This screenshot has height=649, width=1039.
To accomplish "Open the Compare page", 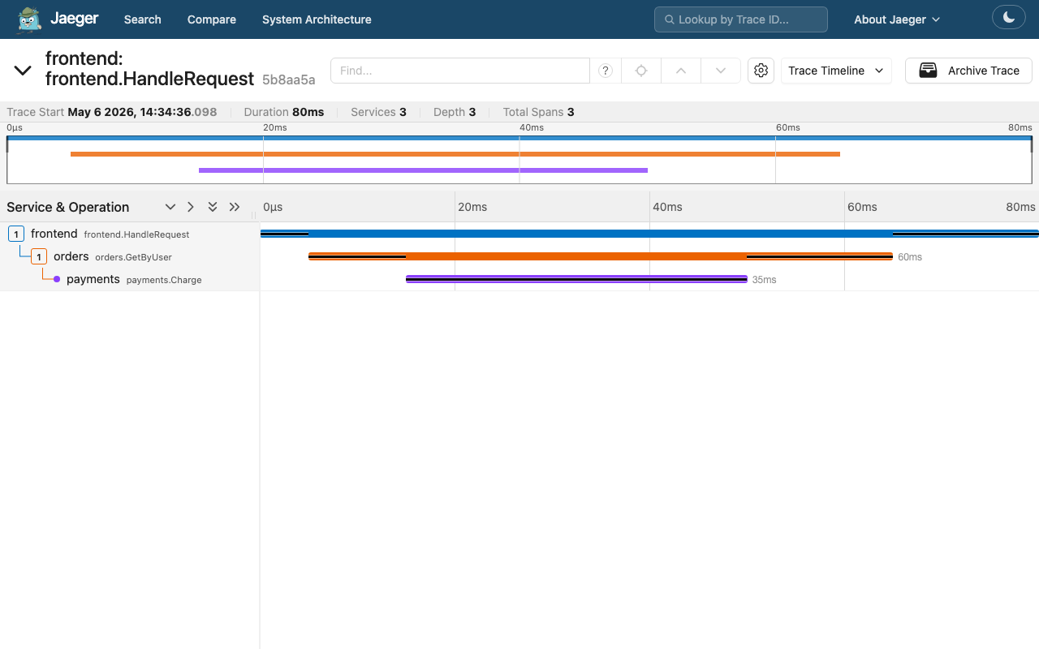I will (211, 19).
